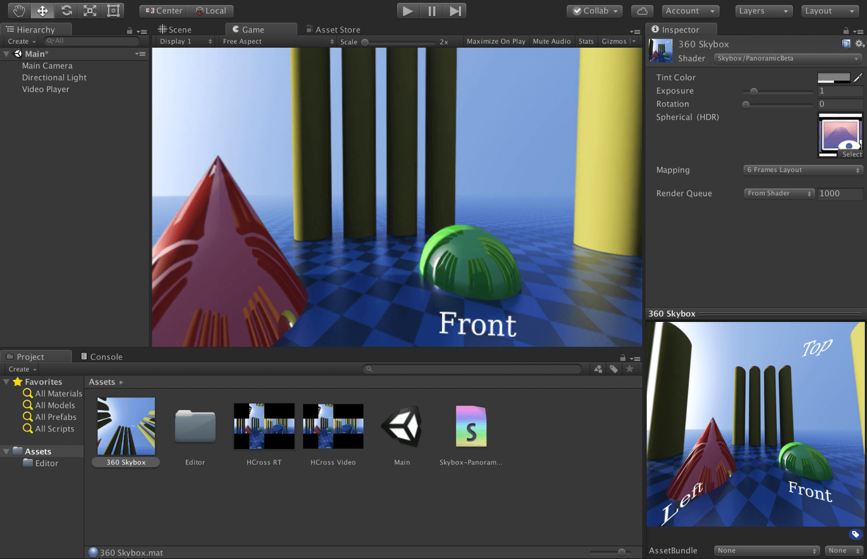Select the Scale tool

90,11
